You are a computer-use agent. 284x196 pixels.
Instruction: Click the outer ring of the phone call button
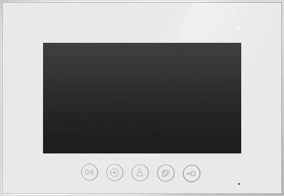pos(166,165)
